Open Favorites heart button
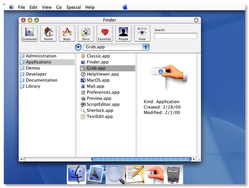Image resolution: width=249 pixels, height=188 pixels. click(x=104, y=33)
